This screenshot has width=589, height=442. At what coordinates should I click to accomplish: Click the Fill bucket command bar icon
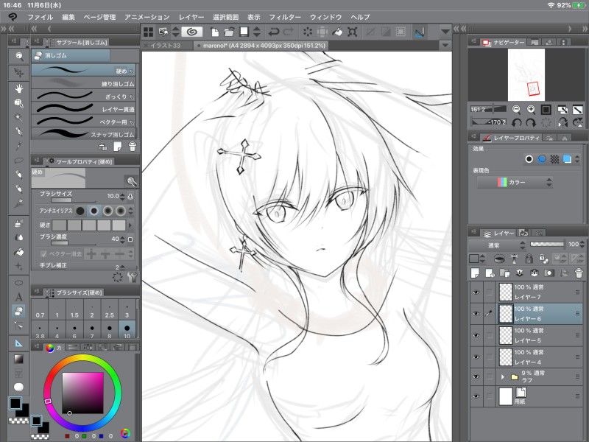[x=337, y=32]
